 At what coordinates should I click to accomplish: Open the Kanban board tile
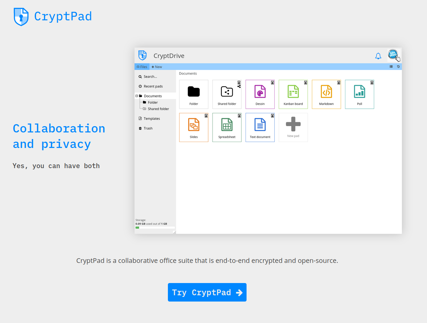293,94
